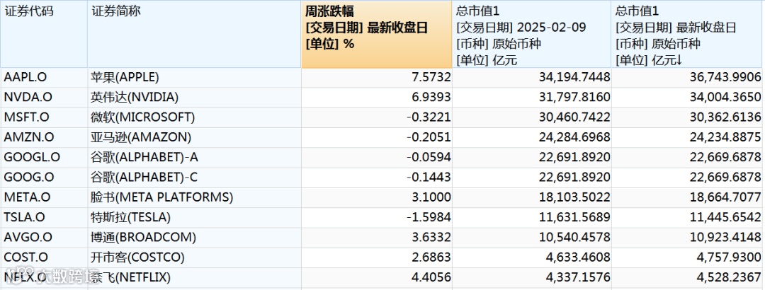This screenshot has width=765, height=290.
Task: Click the 总市值1 2025-02-09 column header
Action: [532, 34]
